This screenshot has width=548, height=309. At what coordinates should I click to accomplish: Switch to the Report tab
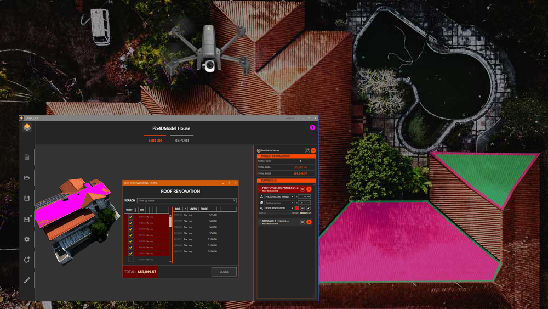click(182, 141)
